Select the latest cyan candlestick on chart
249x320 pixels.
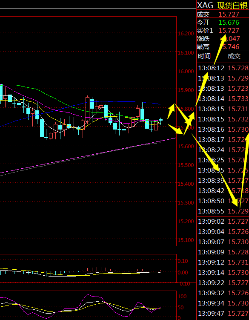(161, 120)
